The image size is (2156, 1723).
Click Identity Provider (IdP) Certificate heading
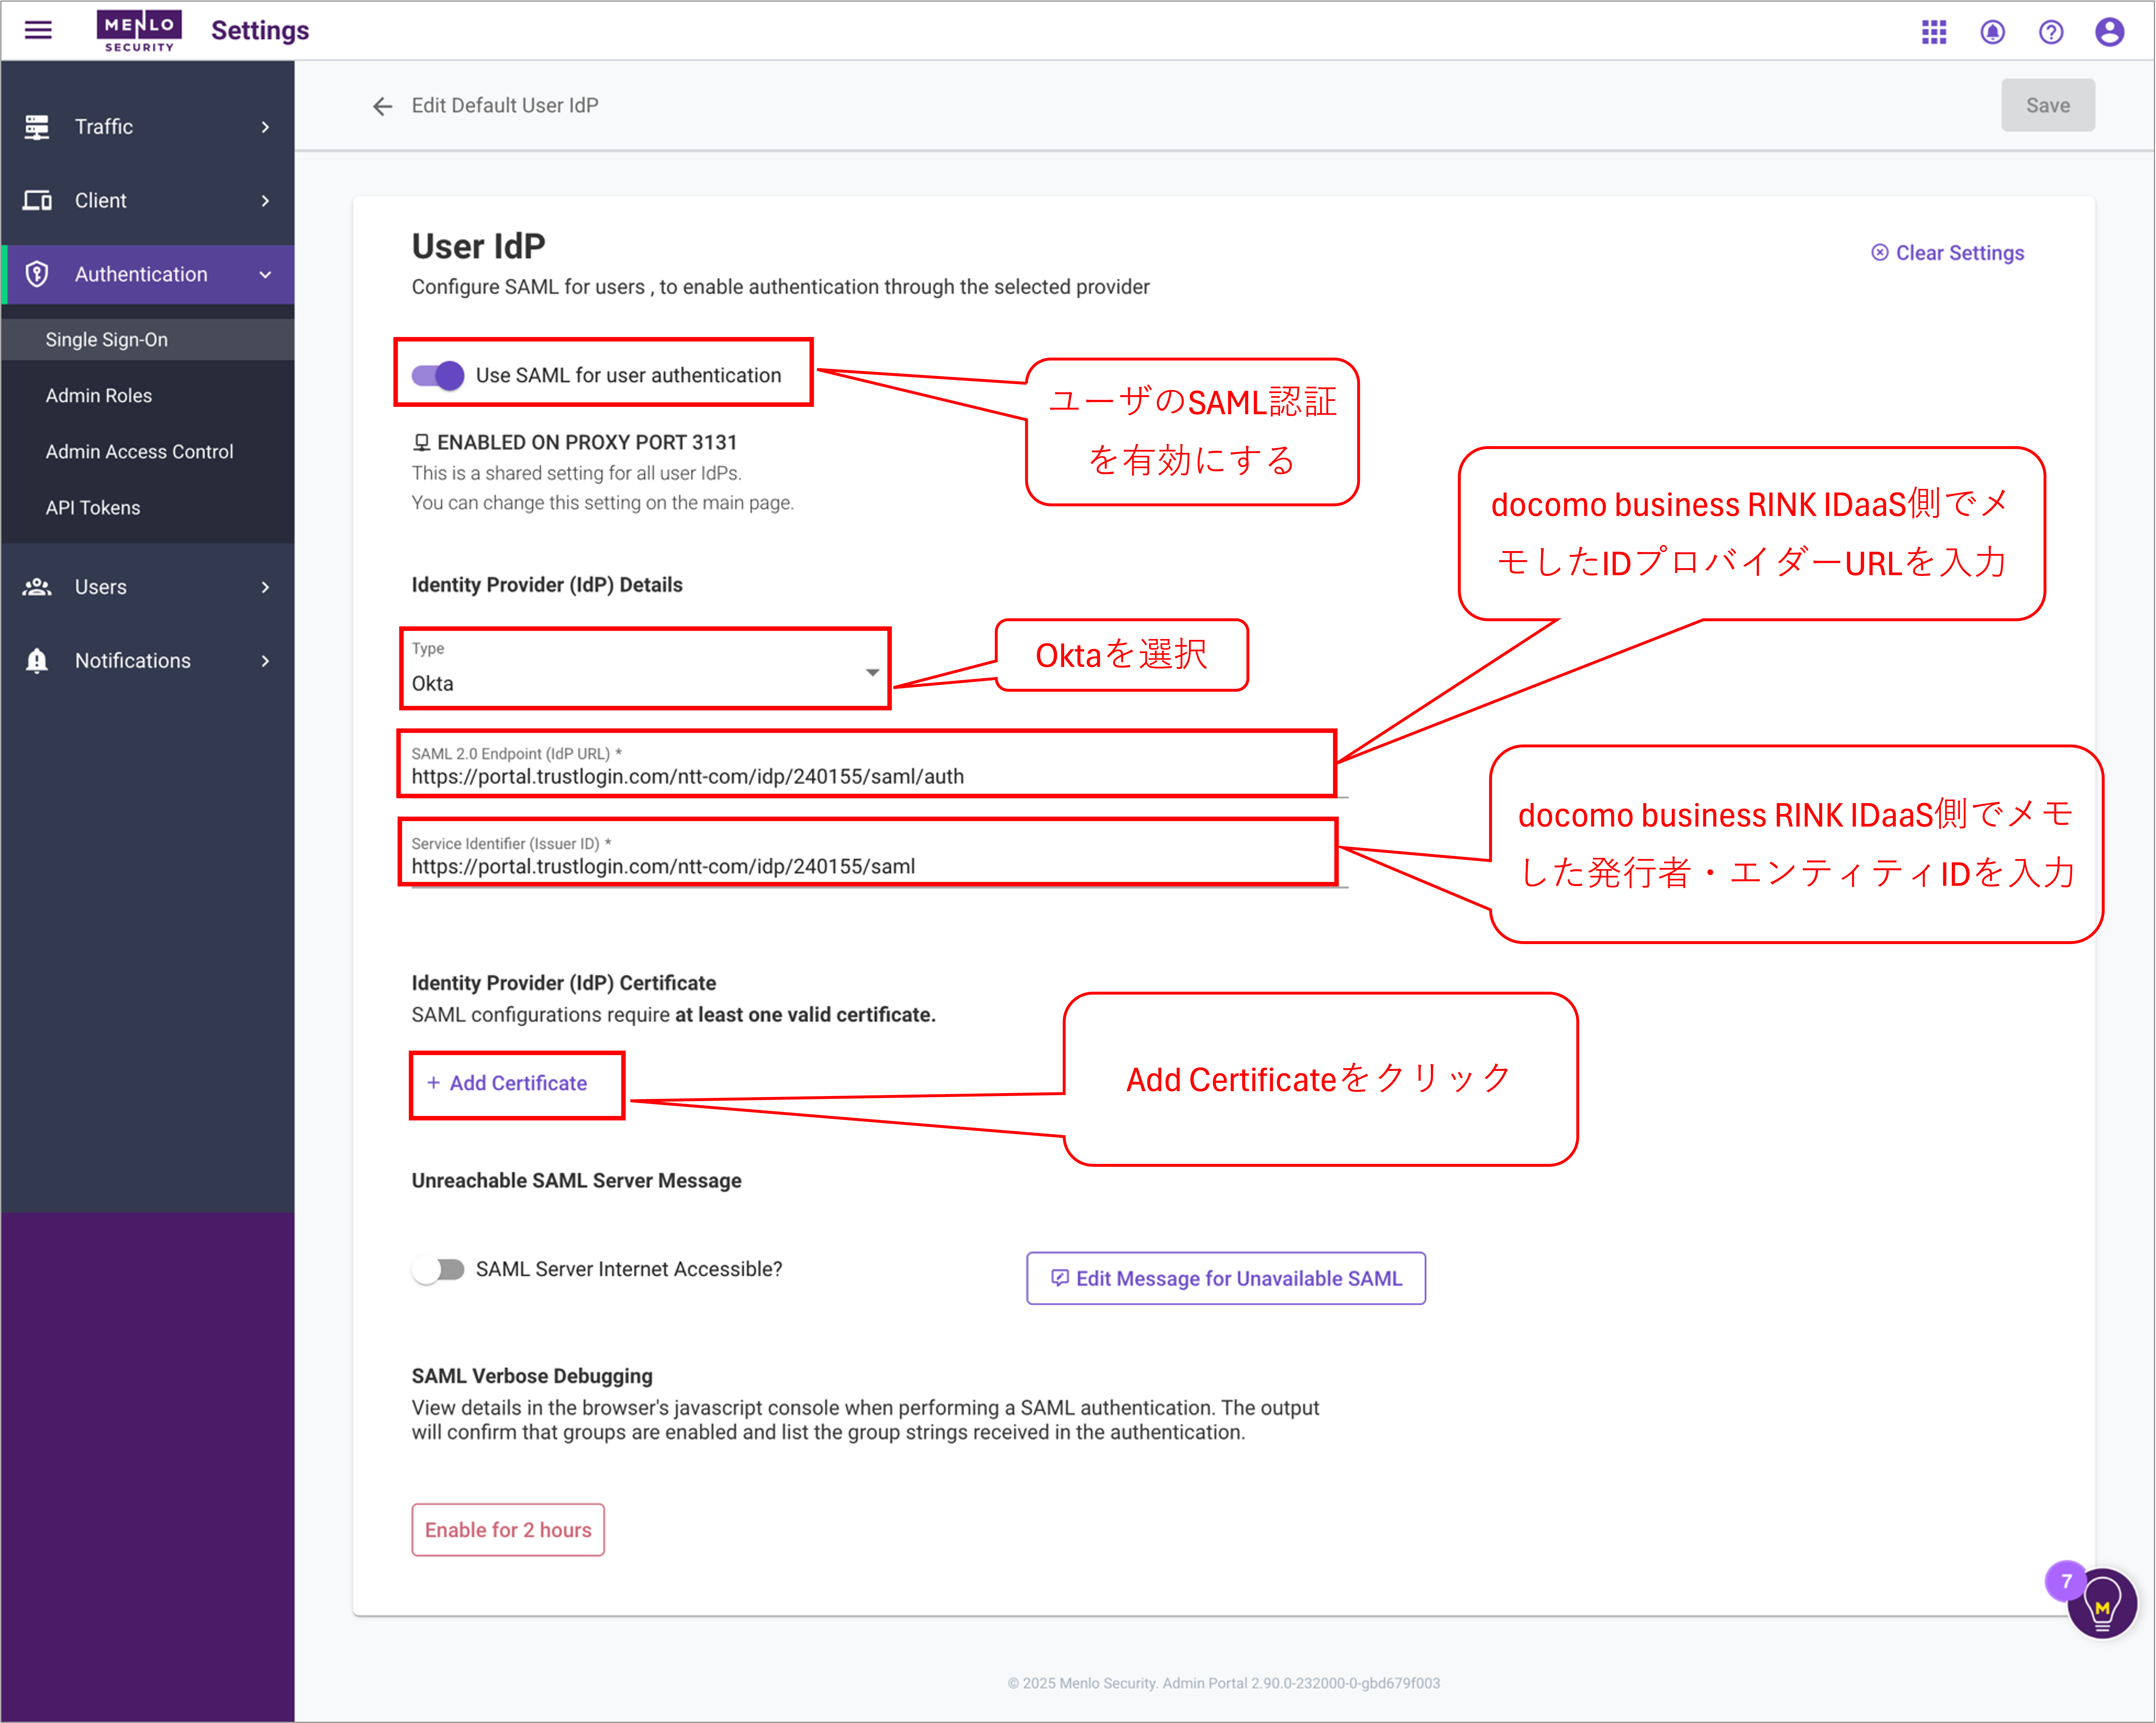click(564, 983)
